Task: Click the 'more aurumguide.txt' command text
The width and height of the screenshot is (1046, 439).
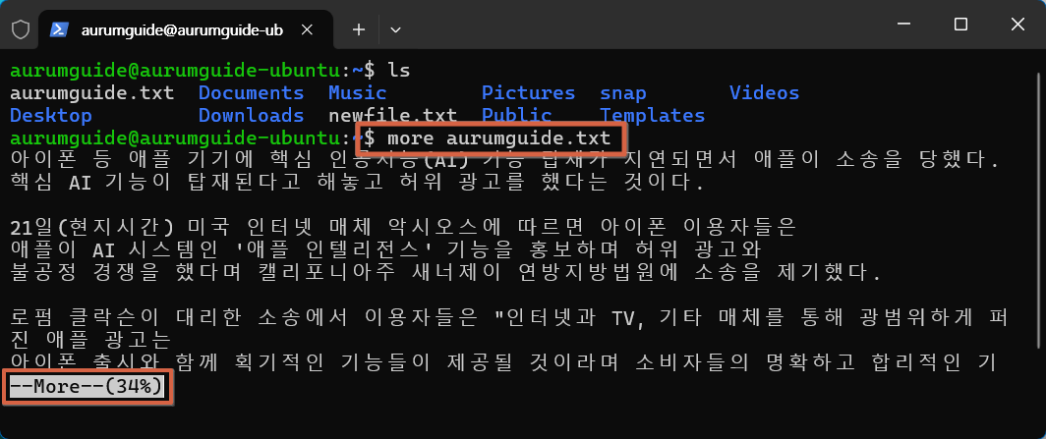Action: point(499,138)
